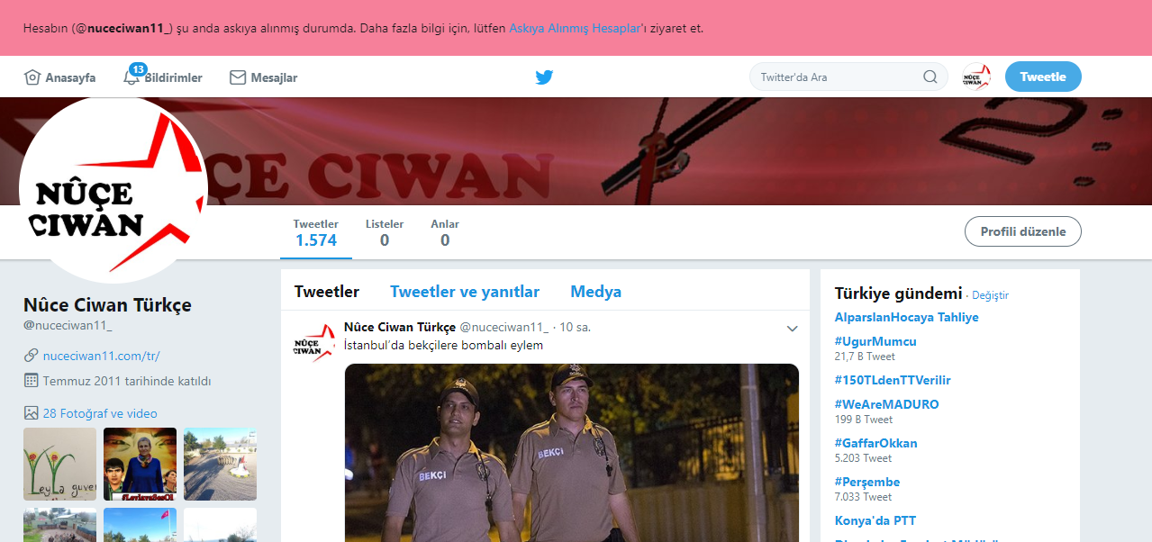Click inside Twitter'da Ara search field
1152x542 pixels.
click(838, 77)
